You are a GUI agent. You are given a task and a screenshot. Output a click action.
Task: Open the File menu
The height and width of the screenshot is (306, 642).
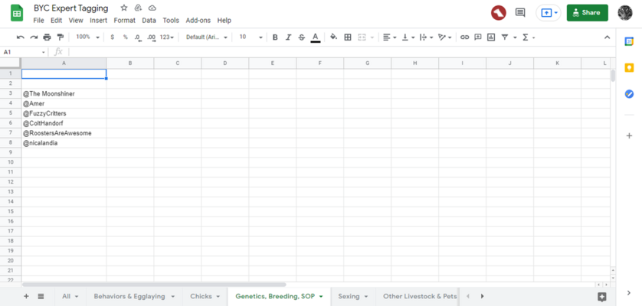38,21
